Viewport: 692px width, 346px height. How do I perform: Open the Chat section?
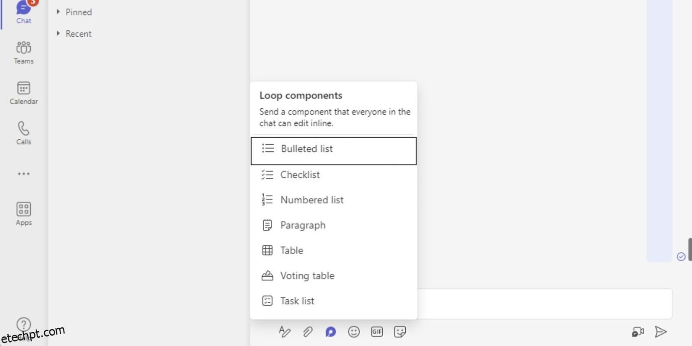(x=23, y=13)
